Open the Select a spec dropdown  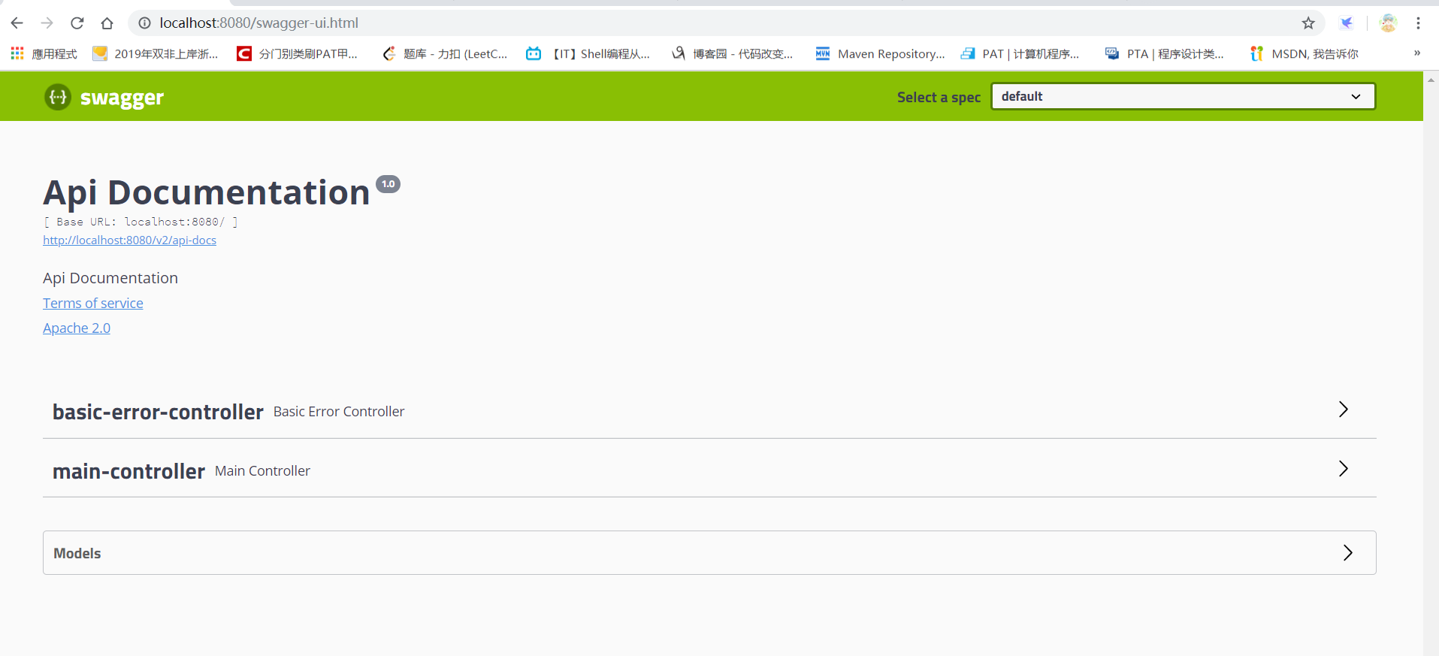tap(1183, 96)
